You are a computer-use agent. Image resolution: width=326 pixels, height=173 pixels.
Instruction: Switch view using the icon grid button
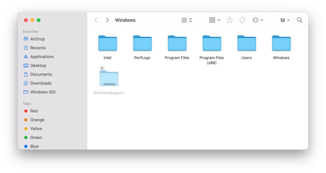[187, 20]
